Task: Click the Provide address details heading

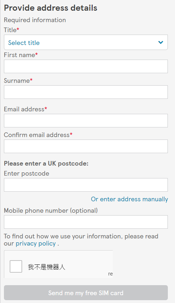Action: click(50, 8)
